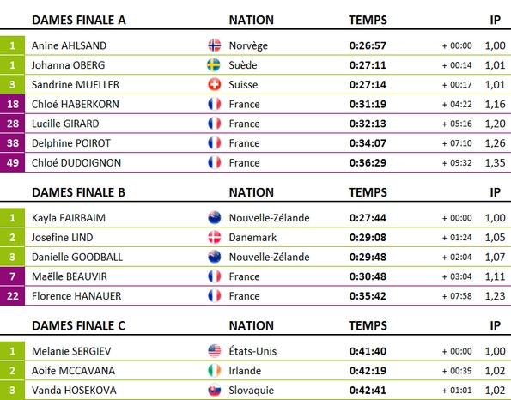Click the Denmark flag next to Josefine LIND

[x=214, y=237]
